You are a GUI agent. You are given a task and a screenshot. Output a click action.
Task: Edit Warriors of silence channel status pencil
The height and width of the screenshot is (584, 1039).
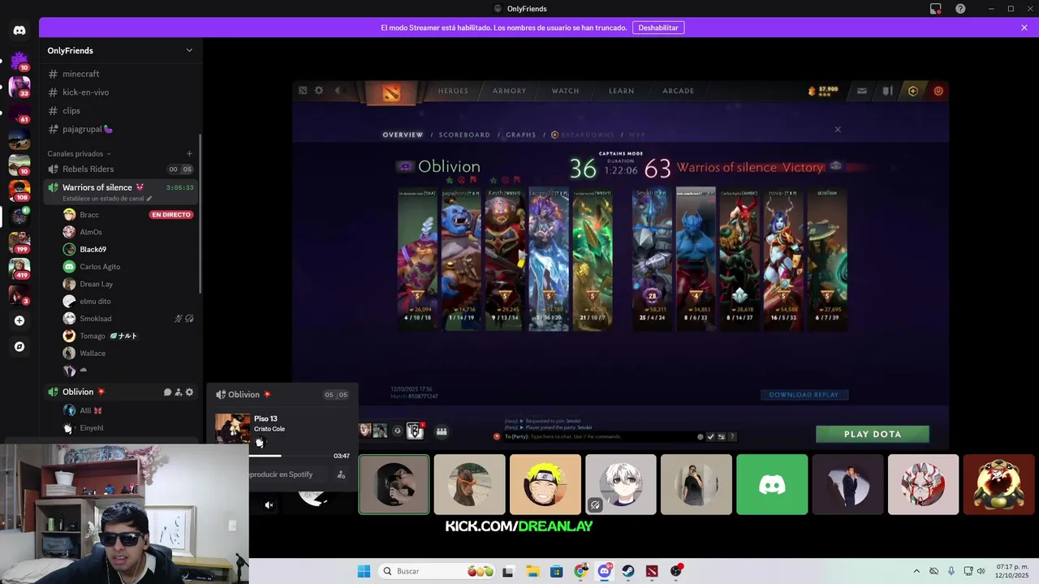(149, 198)
